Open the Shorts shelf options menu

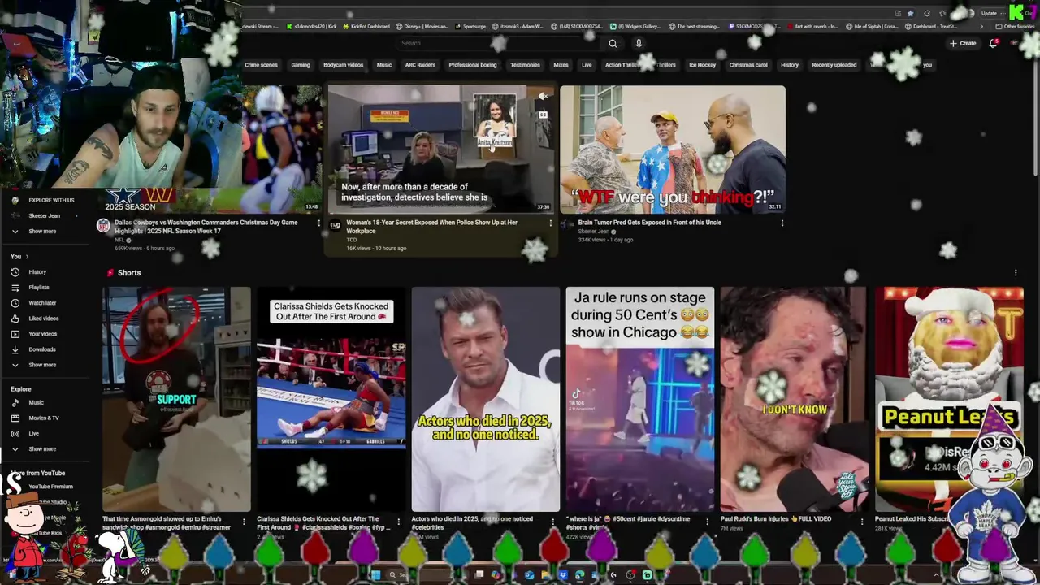tap(1015, 273)
